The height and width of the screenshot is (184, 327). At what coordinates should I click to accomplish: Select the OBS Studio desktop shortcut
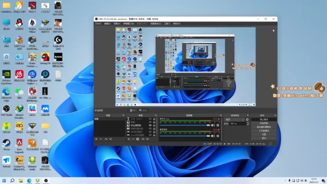(6, 110)
